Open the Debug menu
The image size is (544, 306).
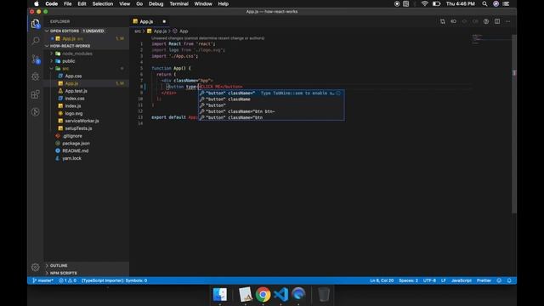pos(156,3)
